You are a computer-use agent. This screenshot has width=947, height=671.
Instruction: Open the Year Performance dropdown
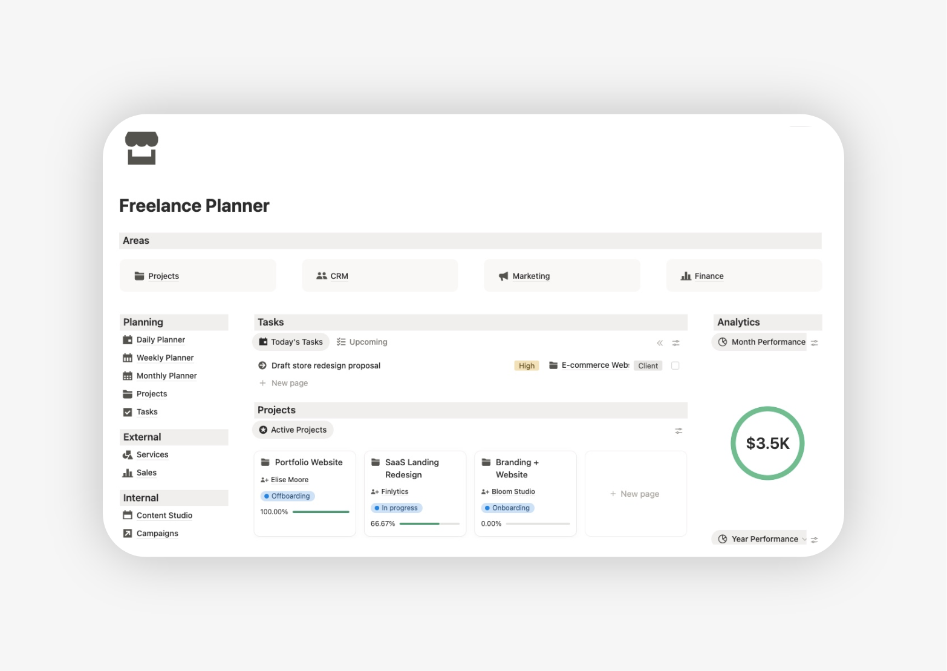[x=804, y=538]
